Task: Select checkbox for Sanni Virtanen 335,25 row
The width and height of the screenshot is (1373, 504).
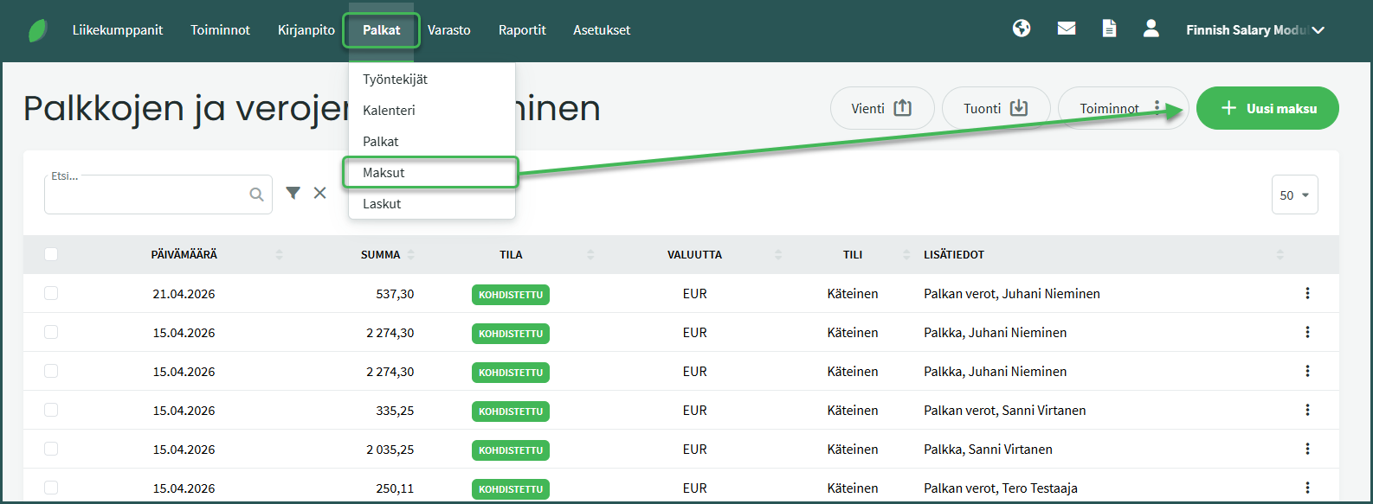Action: (x=51, y=410)
